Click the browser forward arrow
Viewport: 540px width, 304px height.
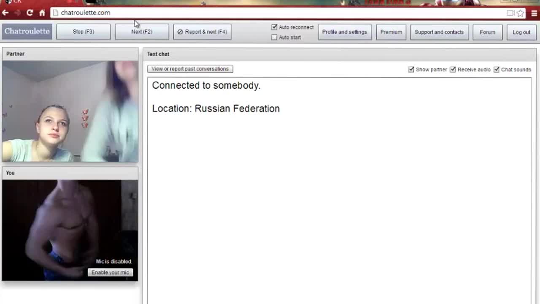click(17, 13)
